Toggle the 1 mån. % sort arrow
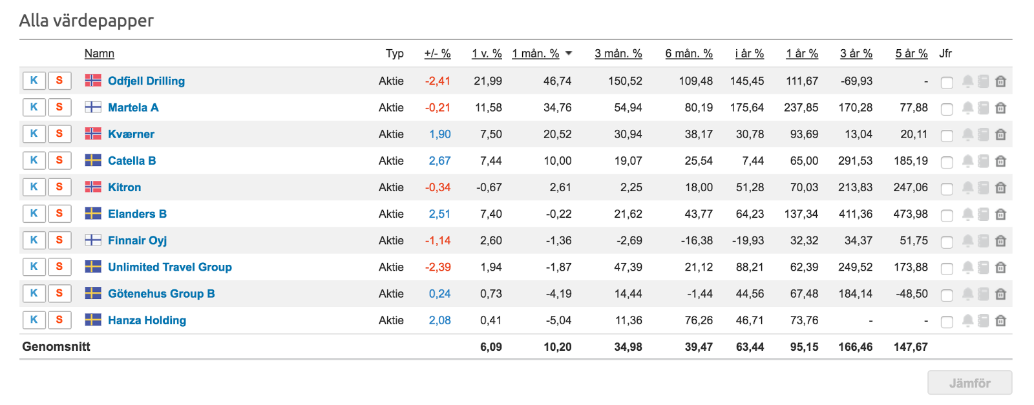The image size is (1034, 405). pyautogui.click(x=569, y=54)
